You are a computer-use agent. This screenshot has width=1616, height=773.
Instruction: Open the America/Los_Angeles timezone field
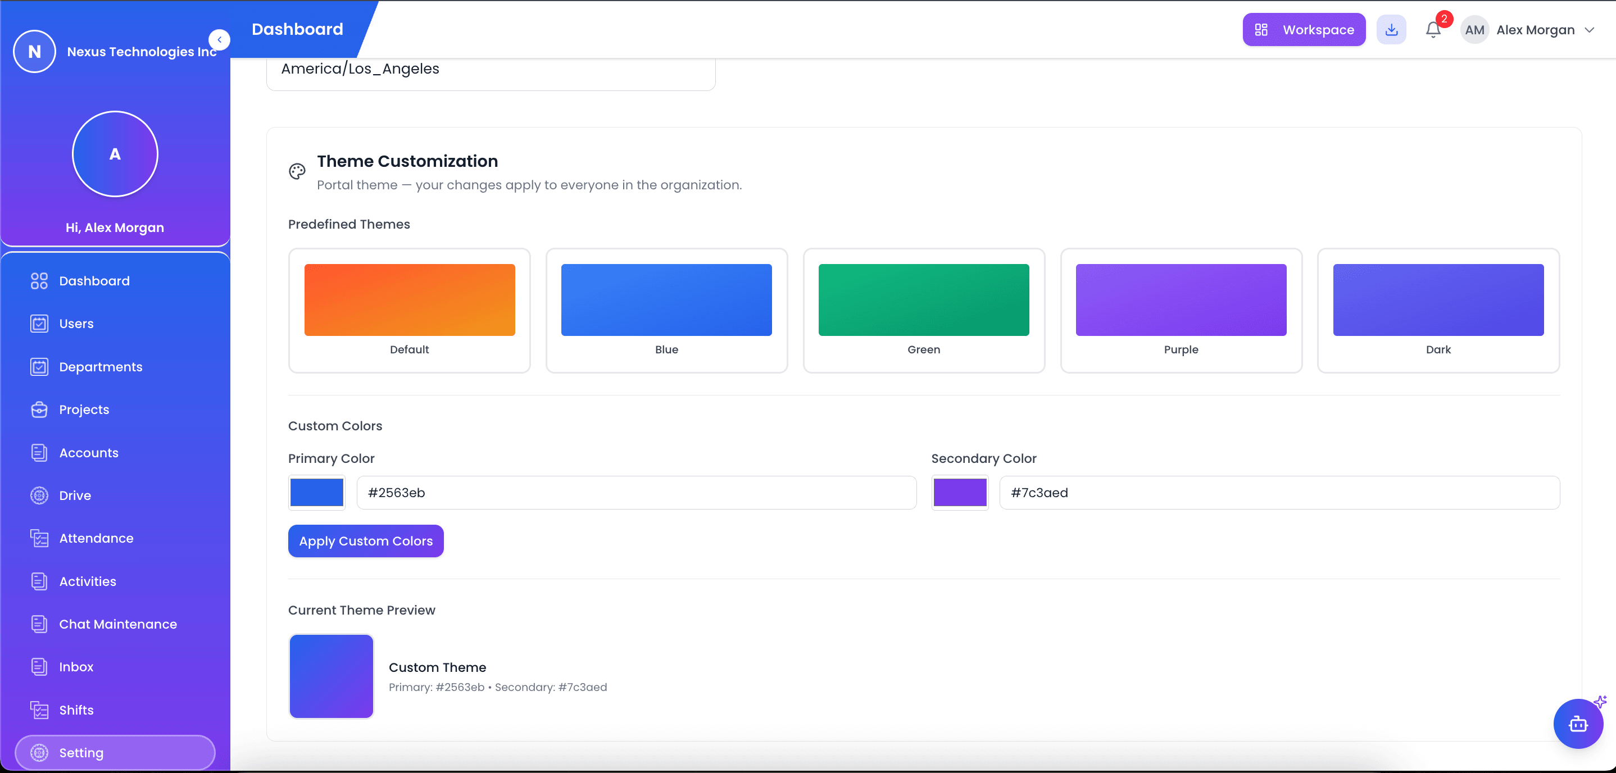coord(491,69)
